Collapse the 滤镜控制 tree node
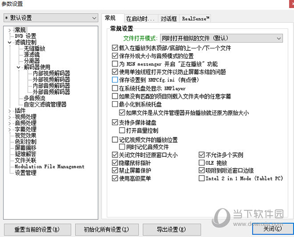 pos(10,43)
